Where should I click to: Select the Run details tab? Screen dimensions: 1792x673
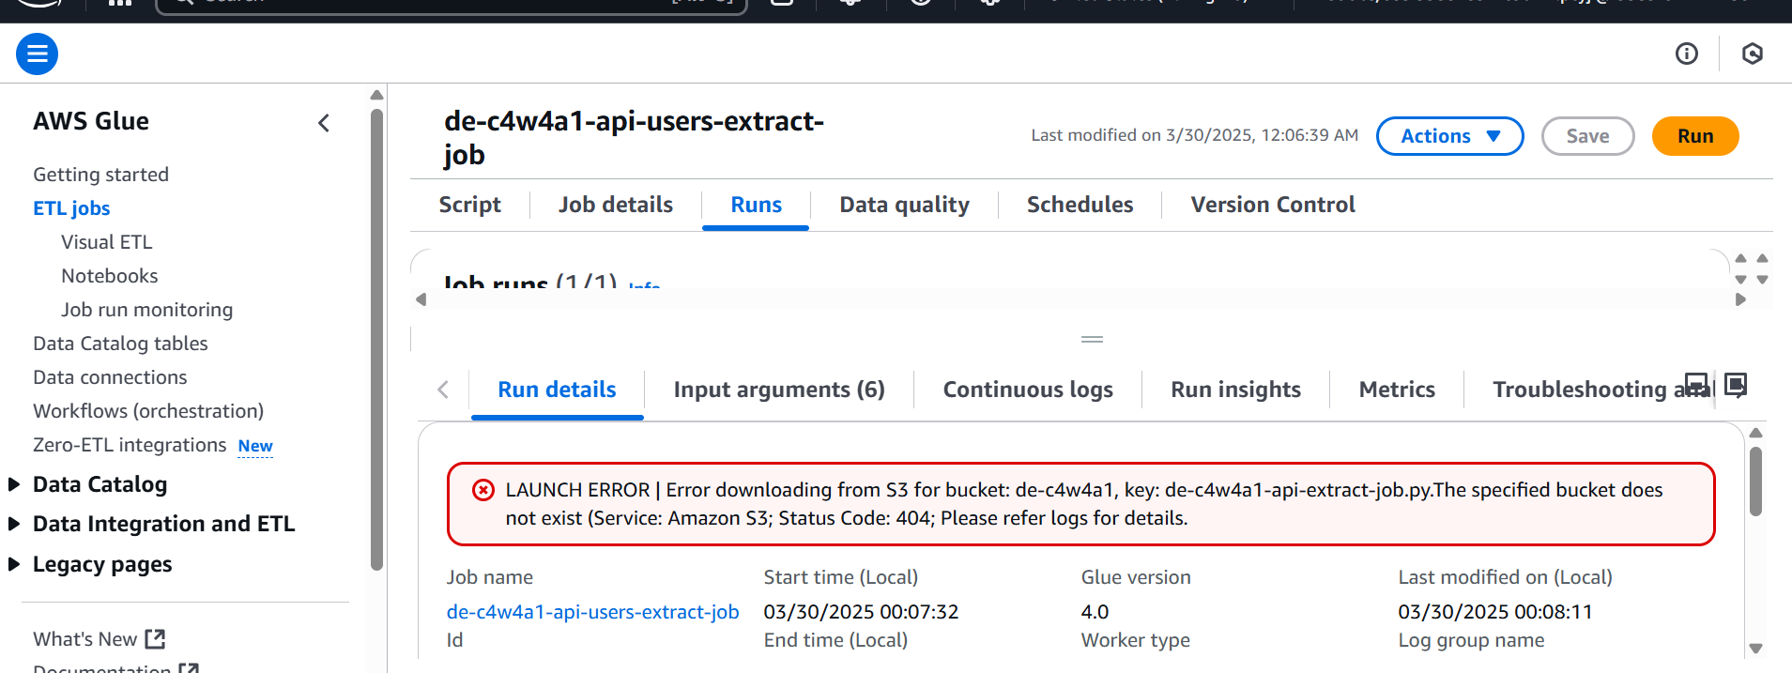558,390
